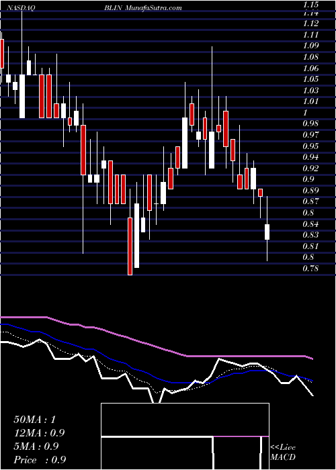The width and height of the screenshot is (336, 470).
Task: Click the MACD label
Action: (283, 457)
